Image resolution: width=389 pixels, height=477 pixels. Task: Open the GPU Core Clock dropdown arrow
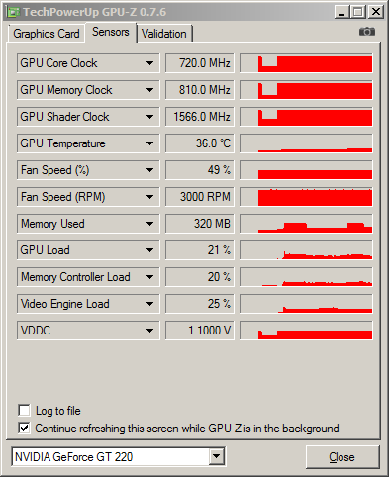click(149, 63)
